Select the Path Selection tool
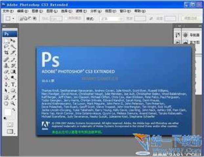The height and width of the screenshot is (157, 204). (x=6, y=90)
